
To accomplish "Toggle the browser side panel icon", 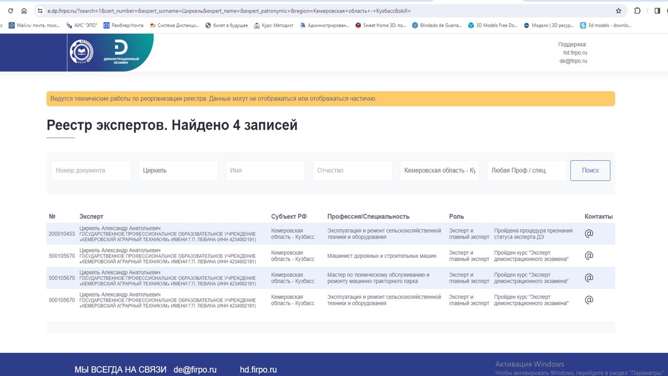I will point(657,10).
